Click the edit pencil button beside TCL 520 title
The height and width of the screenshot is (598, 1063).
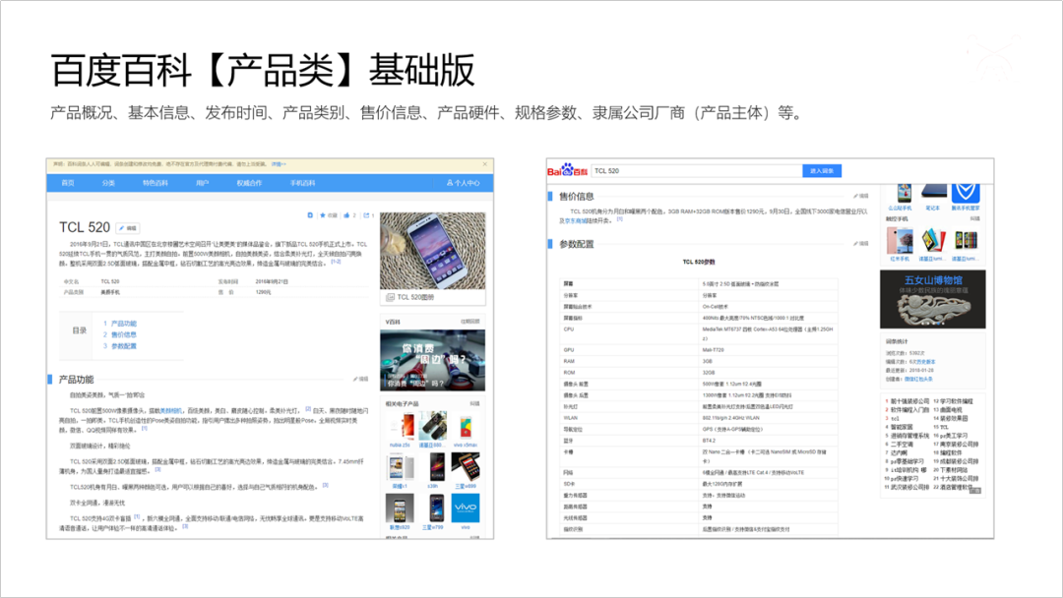coord(127,228)
